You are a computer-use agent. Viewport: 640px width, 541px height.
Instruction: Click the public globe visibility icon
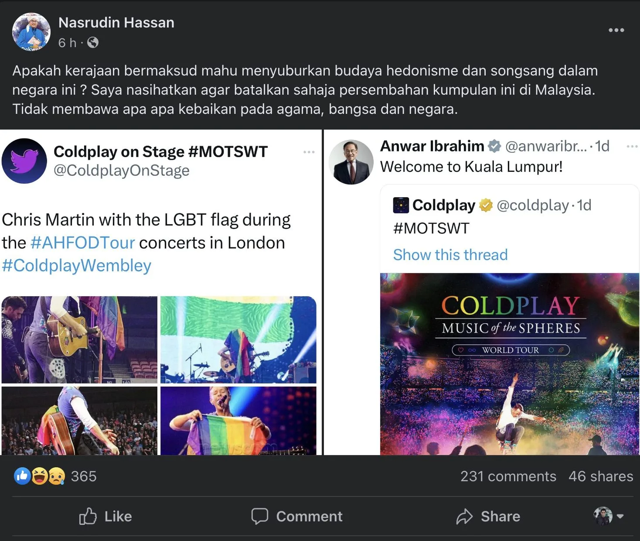(93, 42)
